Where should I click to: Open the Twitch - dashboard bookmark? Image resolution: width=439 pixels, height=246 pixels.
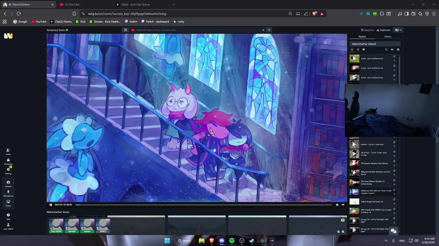coord(155,22)
